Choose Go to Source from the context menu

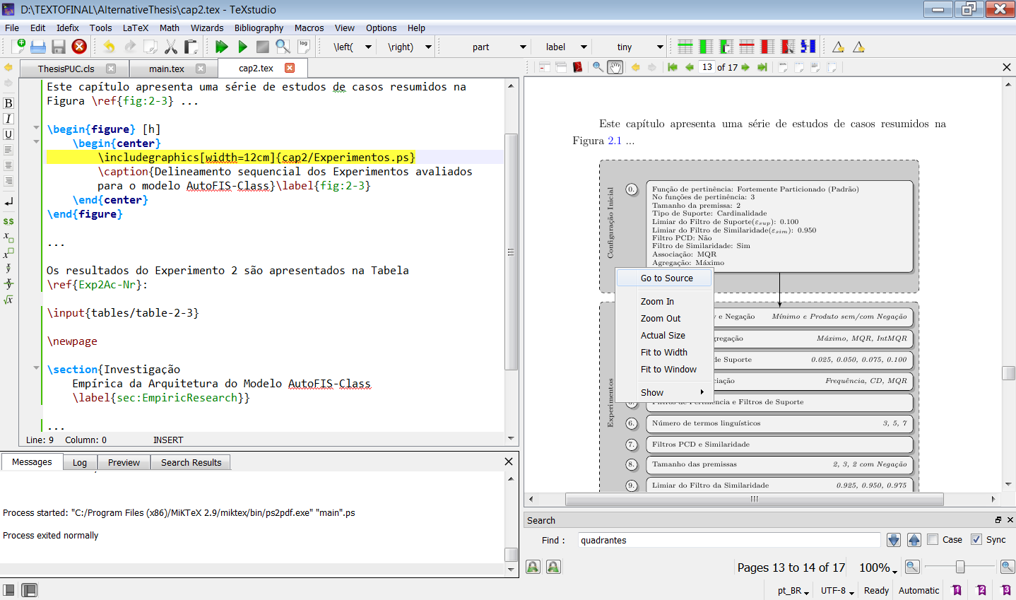(x=665, y=278)
